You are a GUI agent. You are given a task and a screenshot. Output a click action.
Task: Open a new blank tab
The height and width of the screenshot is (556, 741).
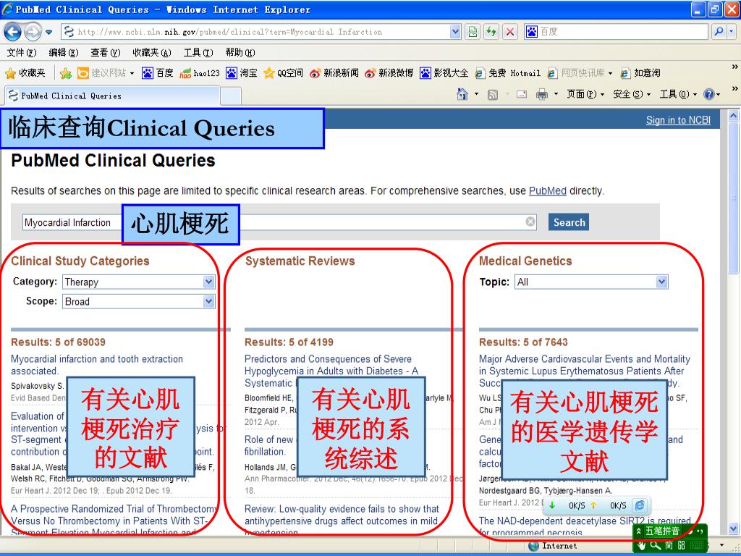pos(231,96)
